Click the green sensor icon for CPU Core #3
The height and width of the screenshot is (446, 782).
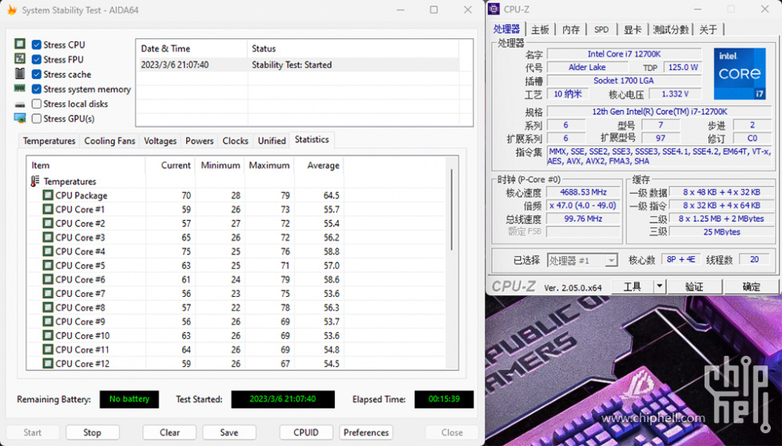(x=48, y=237)
